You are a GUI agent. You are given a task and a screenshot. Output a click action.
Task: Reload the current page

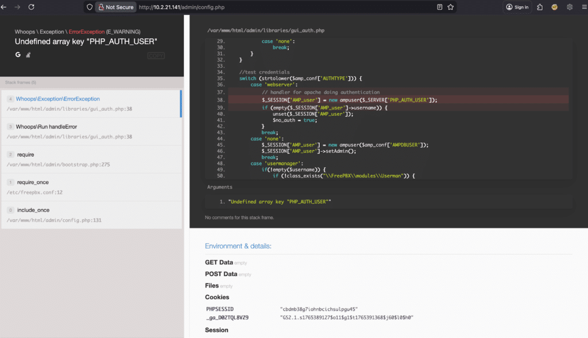tap(31, 7)
